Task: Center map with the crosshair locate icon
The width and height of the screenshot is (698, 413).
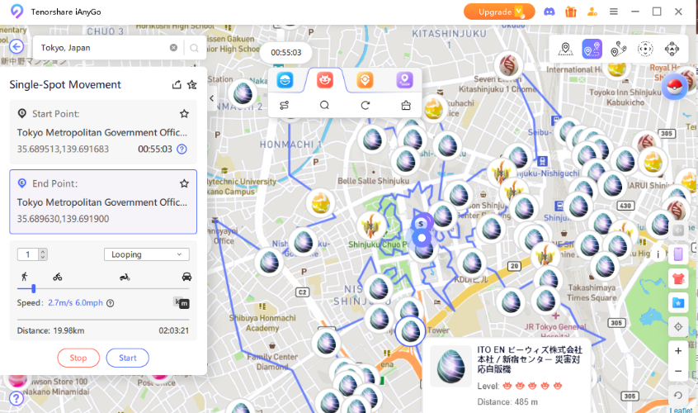Action: click(678, 327)
